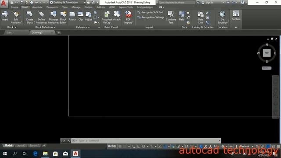Open the Manage ribbon tab
The image size is (281, 158).
coord(76,7)
